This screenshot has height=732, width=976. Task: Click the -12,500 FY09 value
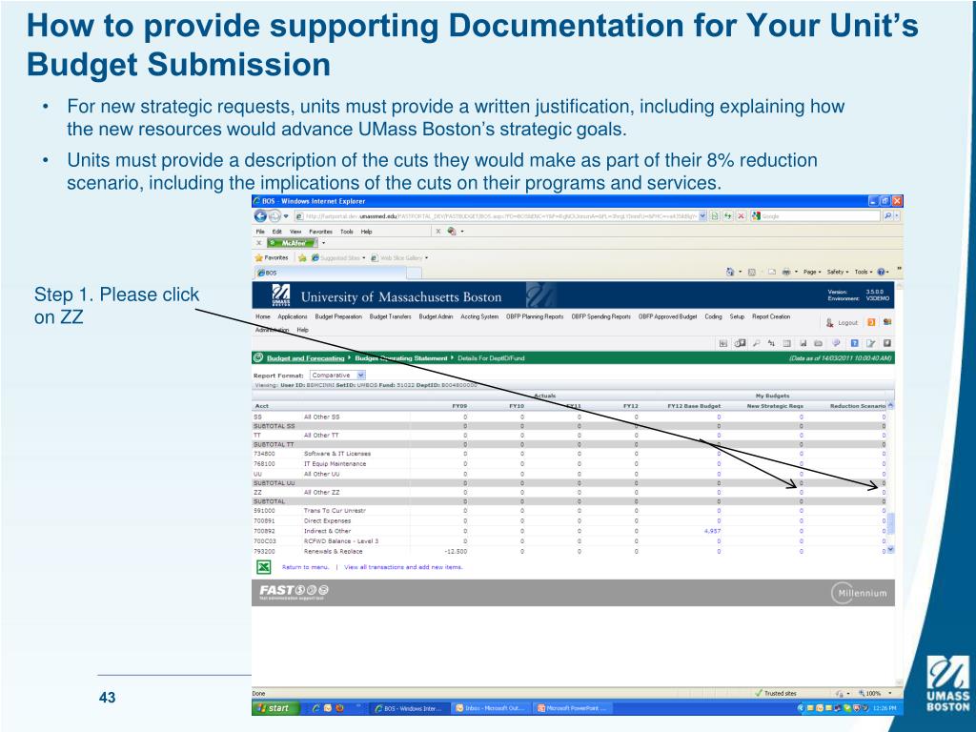[x=456, y=552]
